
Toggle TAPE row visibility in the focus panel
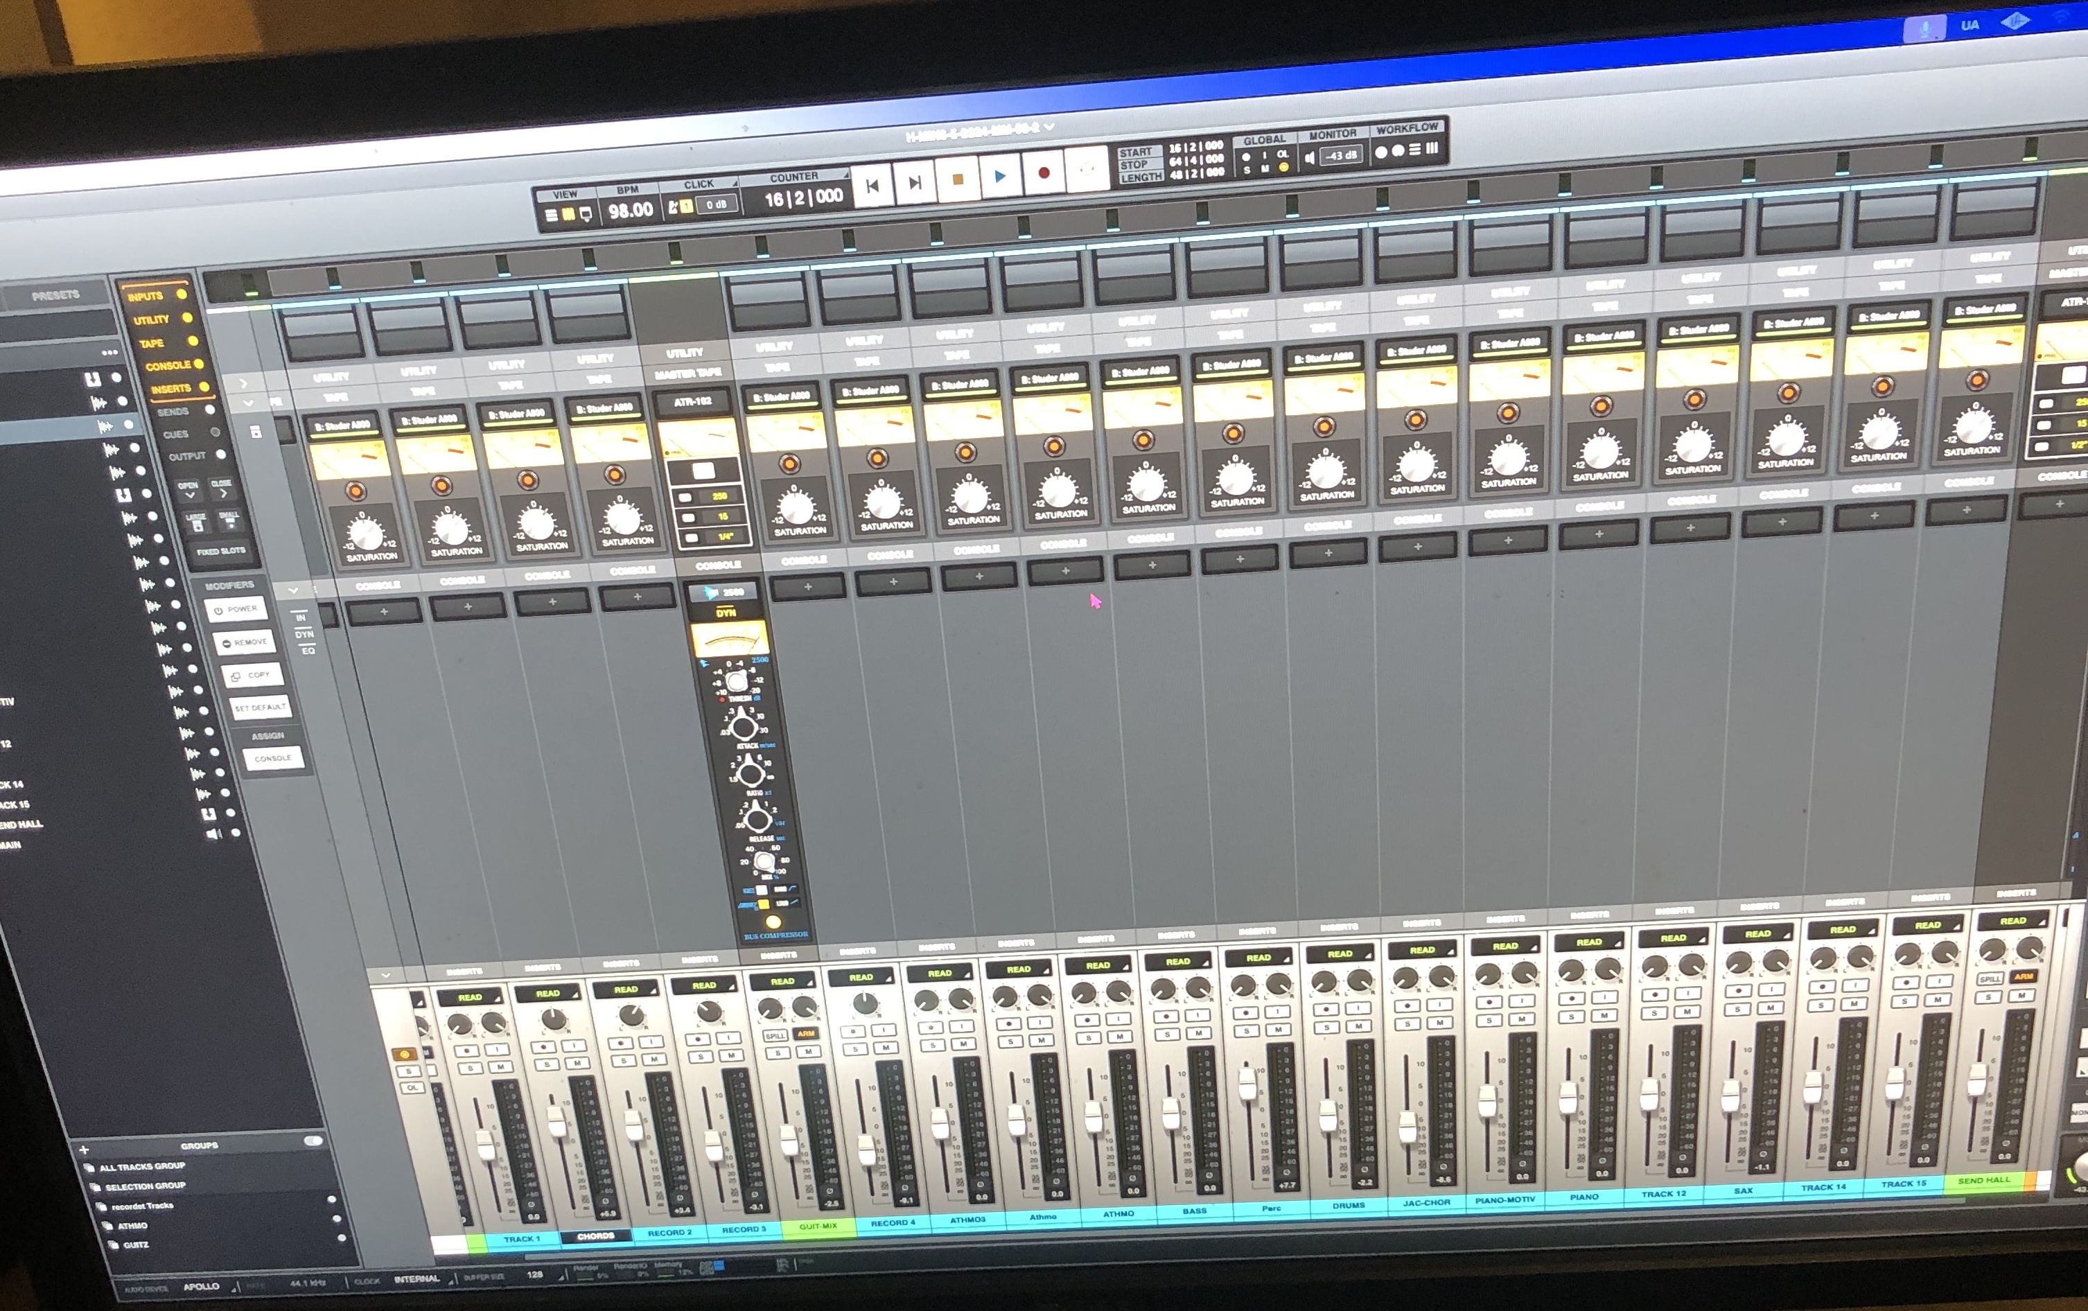point(168,342)
